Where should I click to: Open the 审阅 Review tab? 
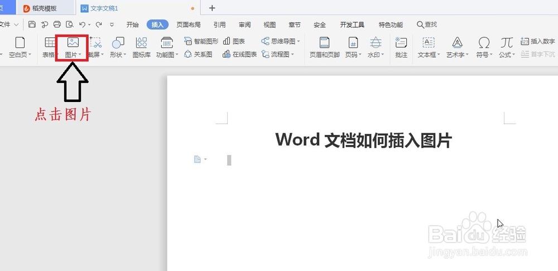click(244, 25)
